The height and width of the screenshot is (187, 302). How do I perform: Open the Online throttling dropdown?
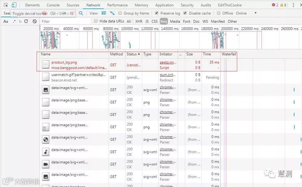point(241,13)
